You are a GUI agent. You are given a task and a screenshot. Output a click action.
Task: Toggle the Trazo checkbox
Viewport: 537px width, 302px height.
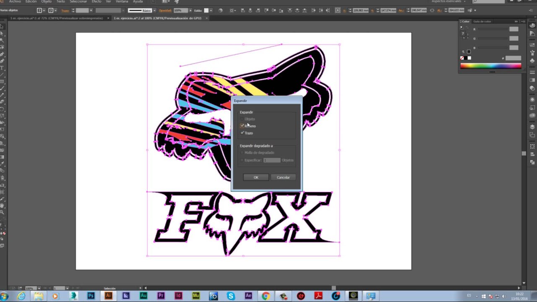[242, 133]
